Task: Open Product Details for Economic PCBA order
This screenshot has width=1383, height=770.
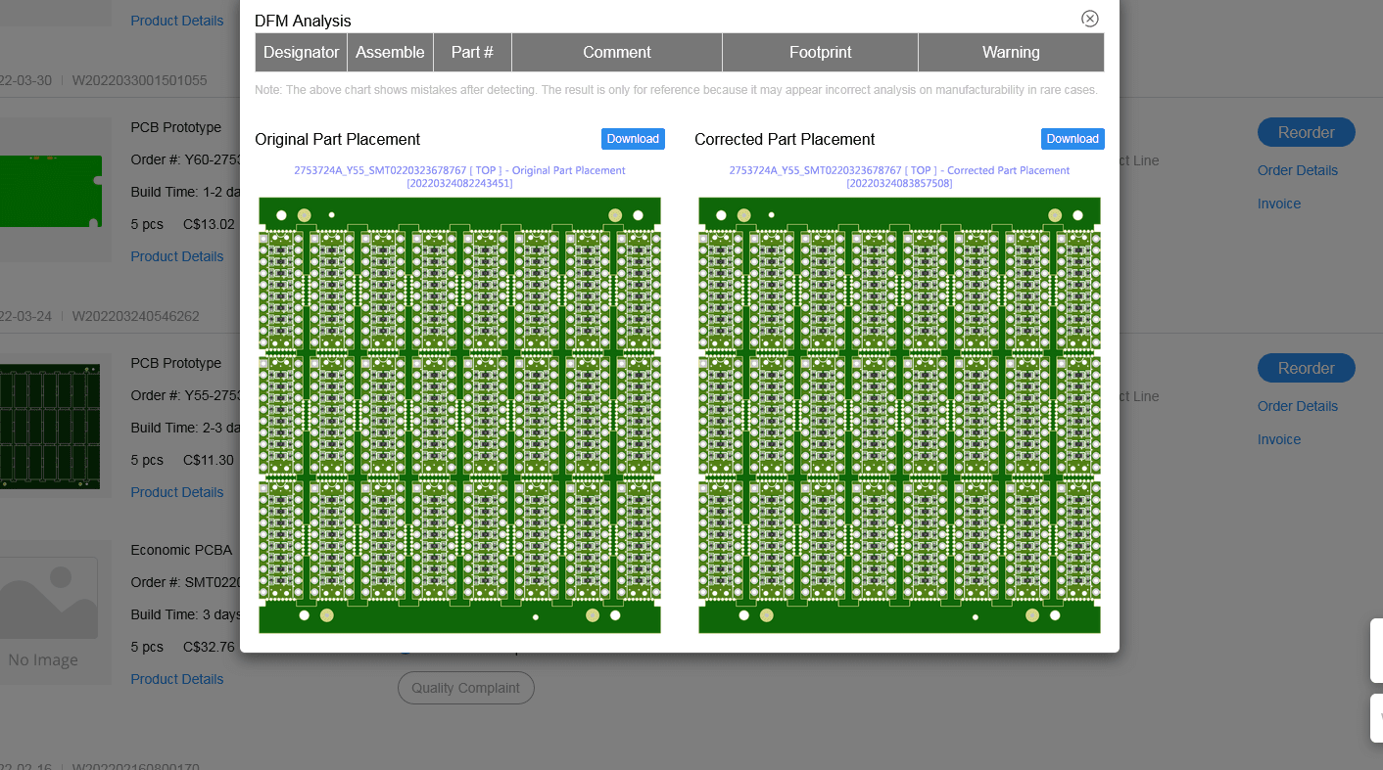Action: pos(177,679)
